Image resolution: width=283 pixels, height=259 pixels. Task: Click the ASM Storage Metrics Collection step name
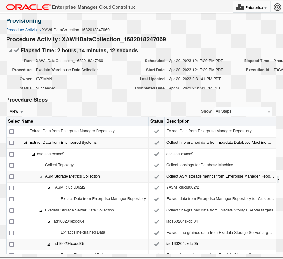tap(72, 176)
